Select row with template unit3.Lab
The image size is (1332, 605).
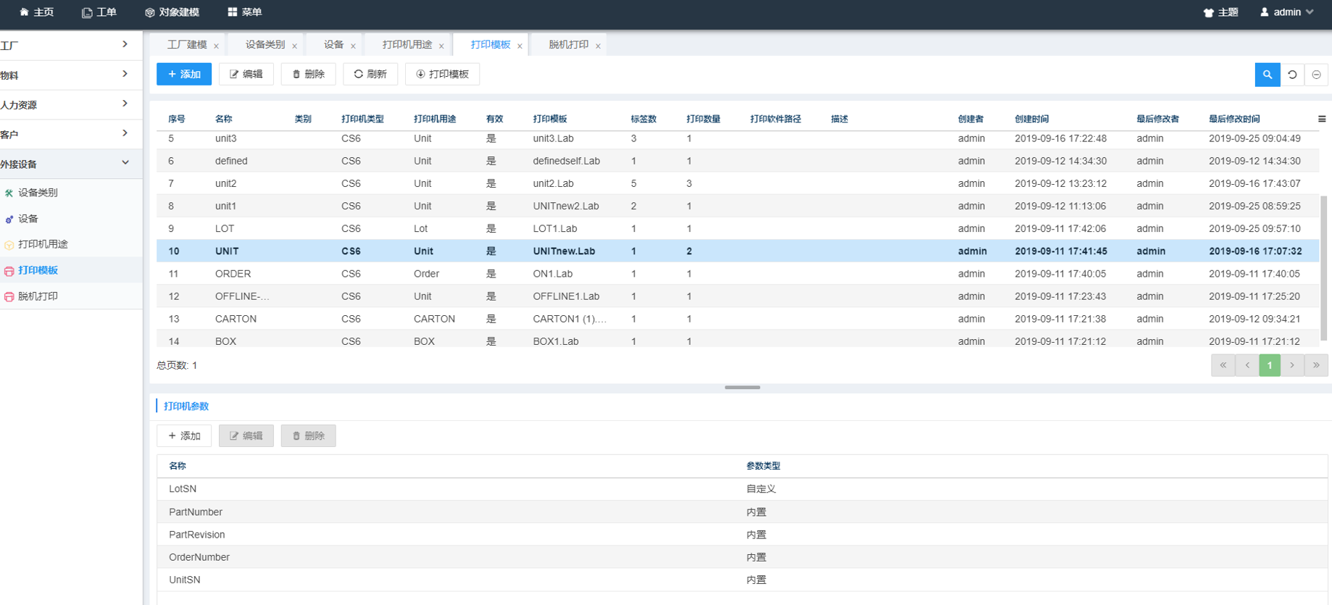point(738,138)
